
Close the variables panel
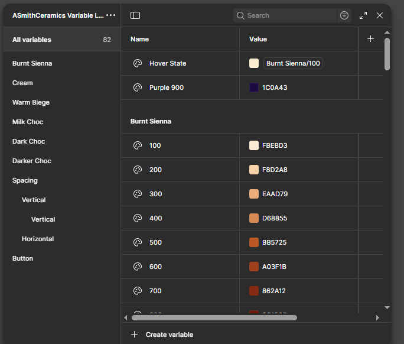click(x=380, y=15)
